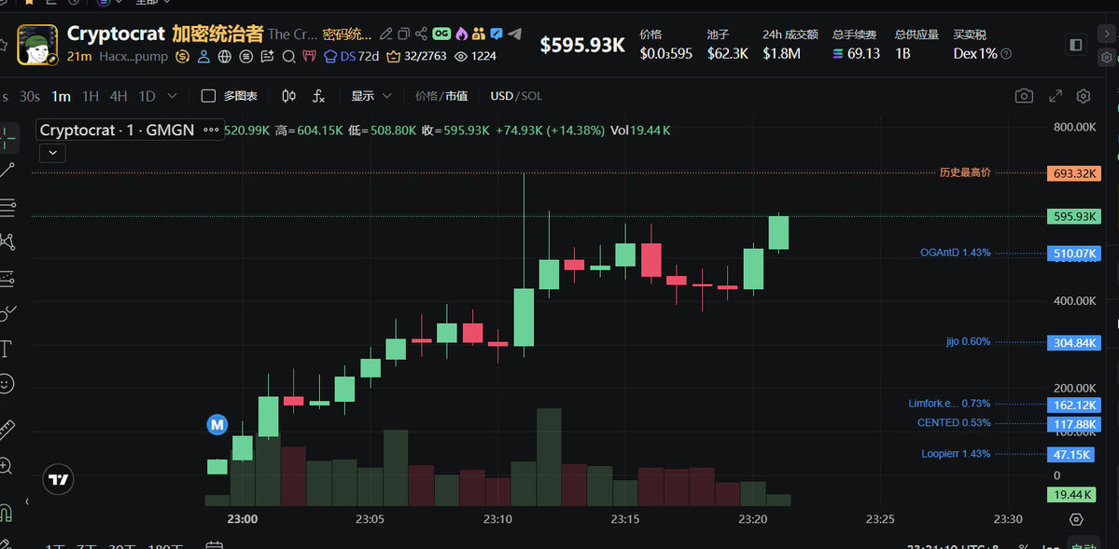Select the 1D timeframe

(147, 96)
